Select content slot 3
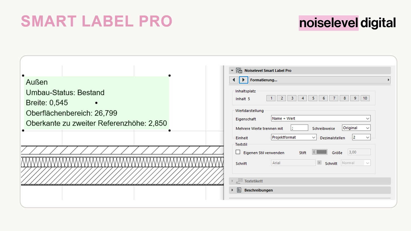 (292, 98)
